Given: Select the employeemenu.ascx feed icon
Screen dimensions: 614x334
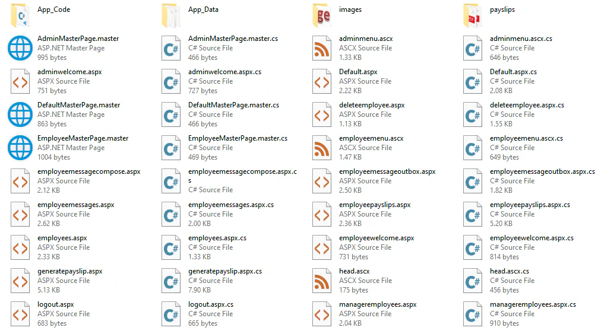Looking at the screenshot, I should point(322,148).
